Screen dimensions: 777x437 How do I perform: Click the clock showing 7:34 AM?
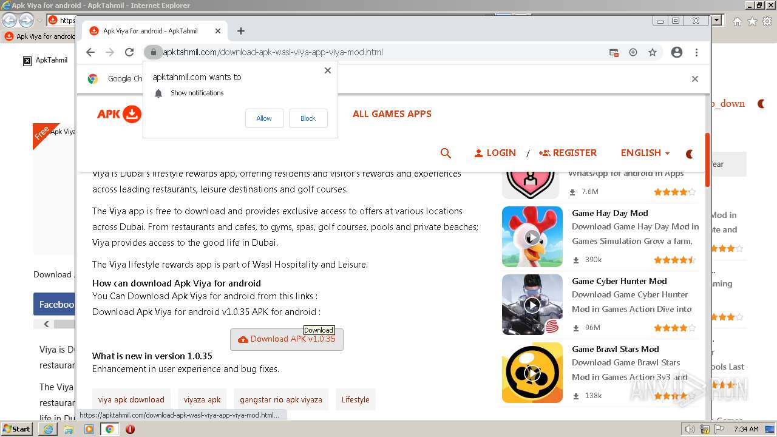click(746, 429)
